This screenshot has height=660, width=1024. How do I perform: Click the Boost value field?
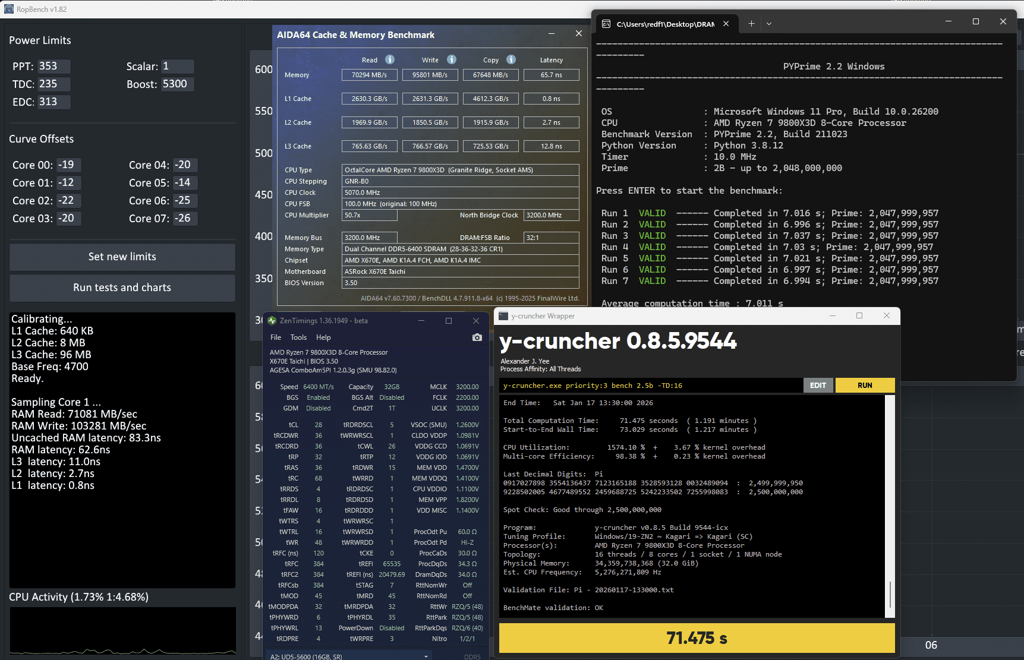tap(177, 84)
